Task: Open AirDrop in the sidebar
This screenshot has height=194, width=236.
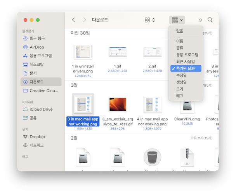Action: 41,47
